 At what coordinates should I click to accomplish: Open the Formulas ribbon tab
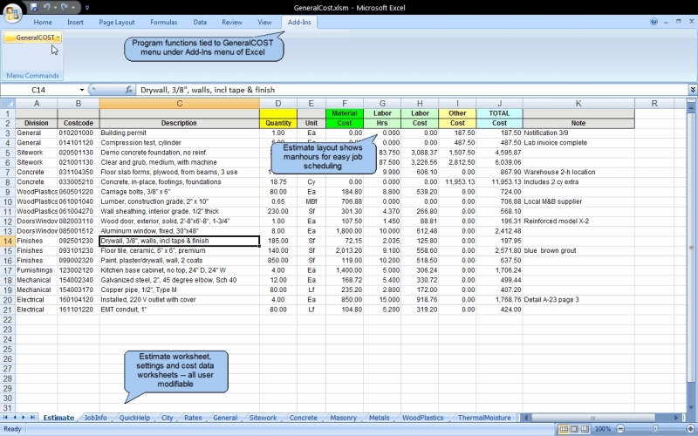click(163, 21)
